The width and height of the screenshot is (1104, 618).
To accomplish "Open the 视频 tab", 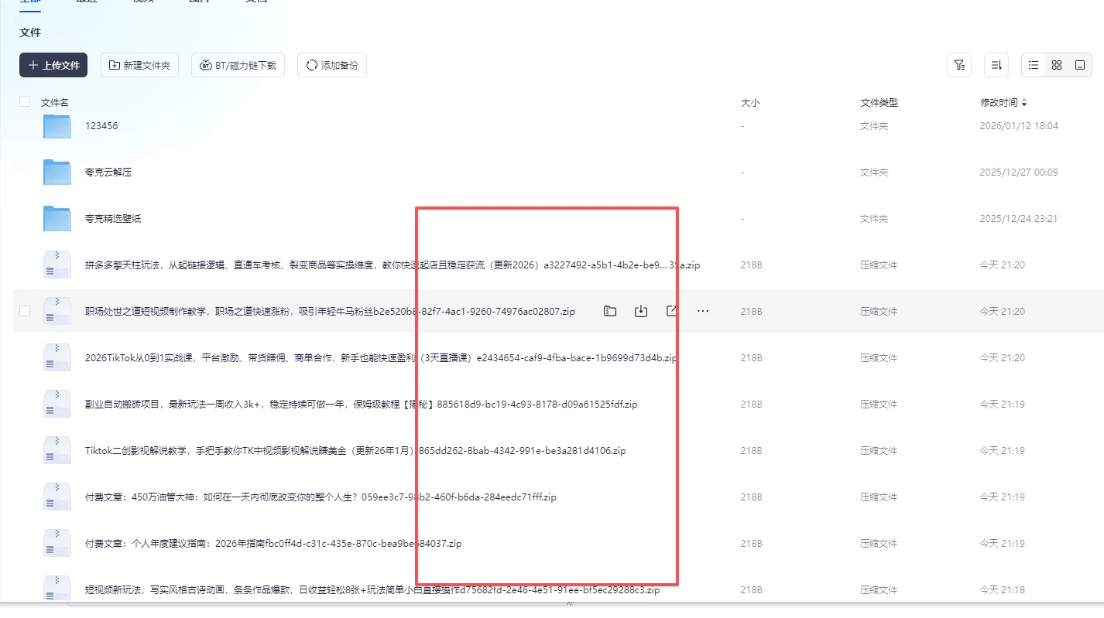I will [142, 2].
